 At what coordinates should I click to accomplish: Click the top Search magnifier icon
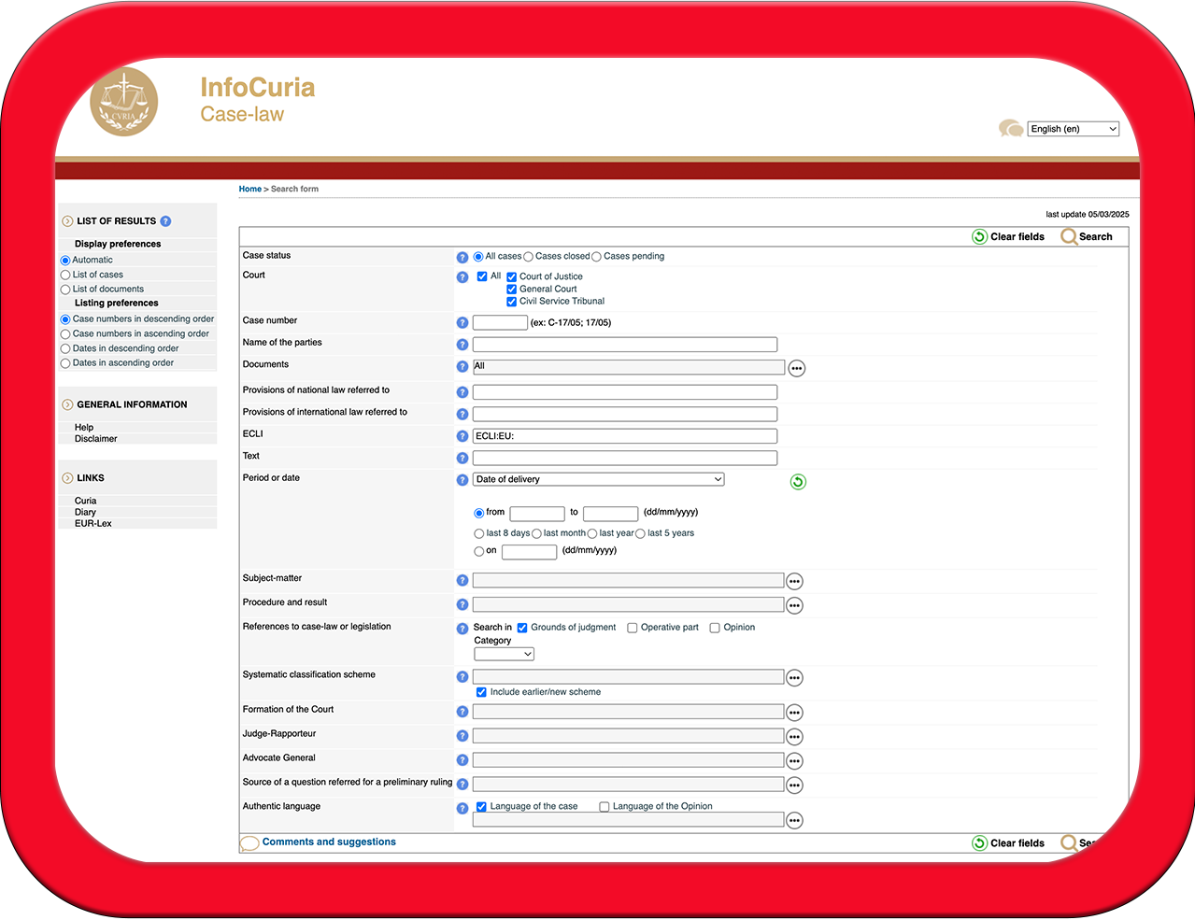(x=1069, y=236)
